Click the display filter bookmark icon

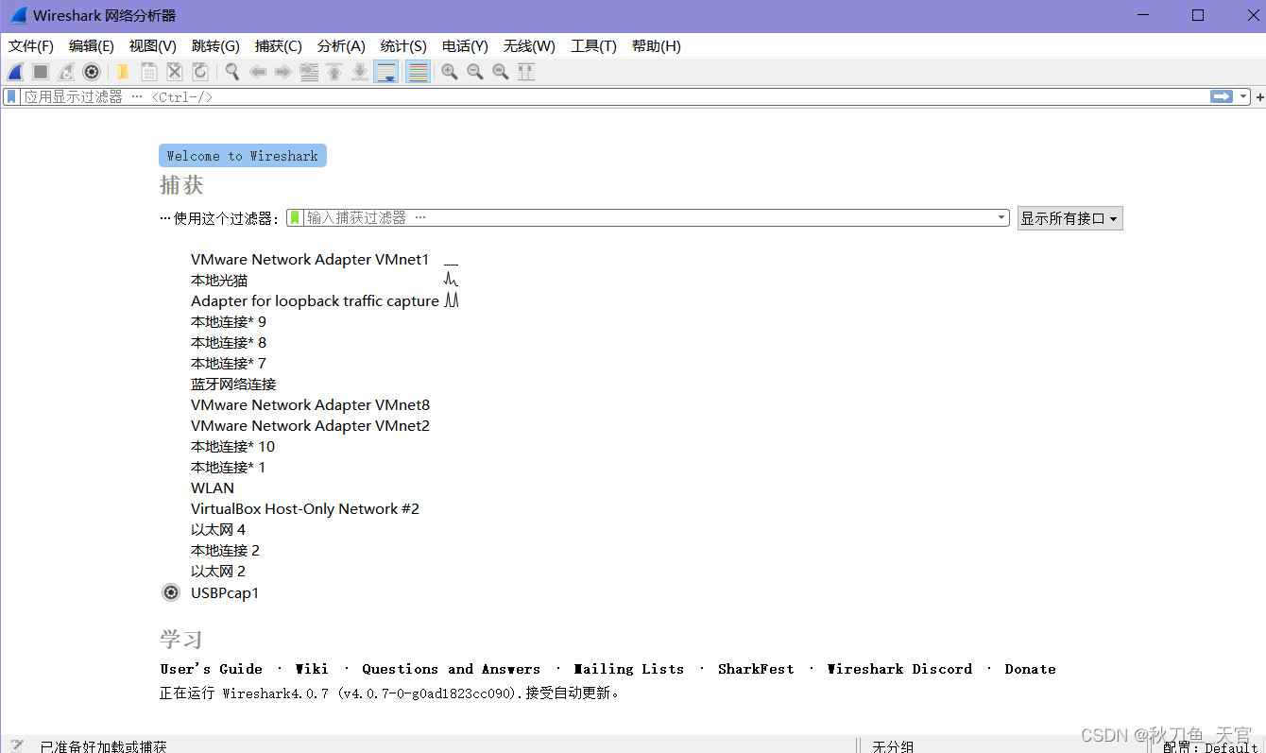click(11, 96)
